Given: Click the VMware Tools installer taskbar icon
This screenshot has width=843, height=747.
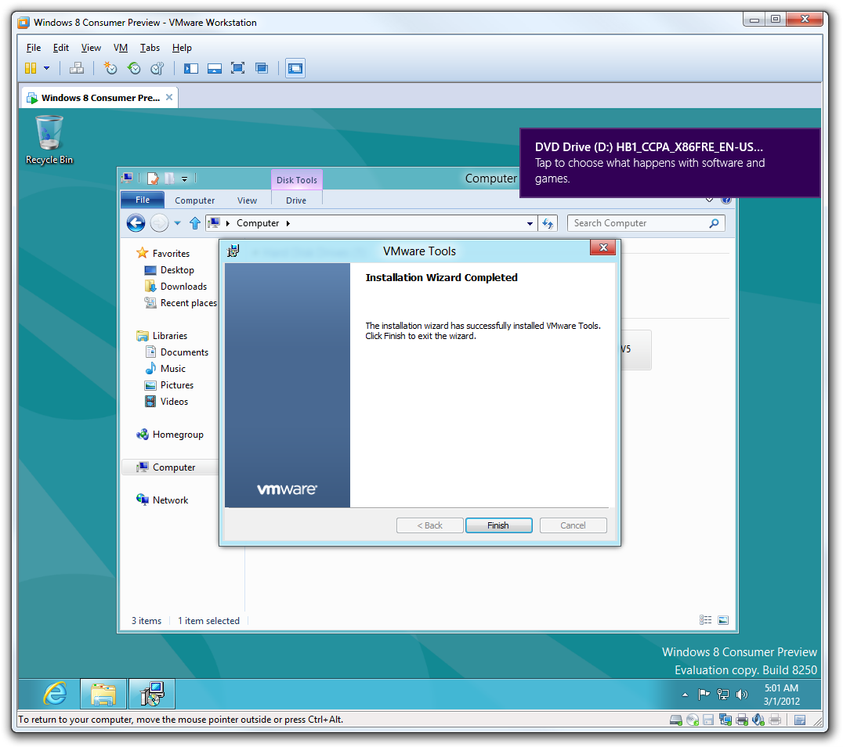Looking at the screenshot, I should [152, 694].
